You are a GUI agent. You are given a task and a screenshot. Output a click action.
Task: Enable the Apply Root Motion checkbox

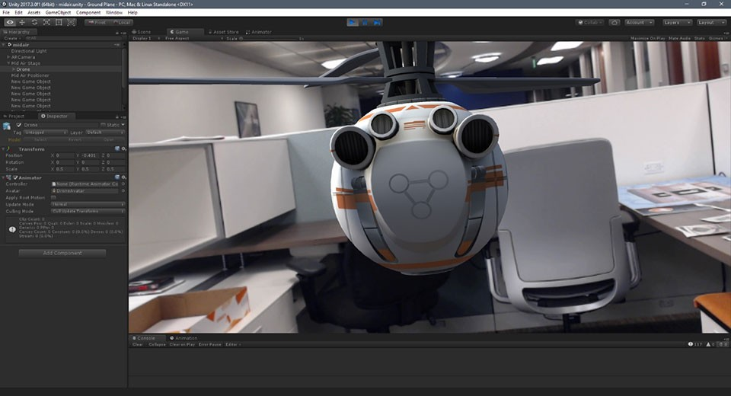click(x=53, y=198)
